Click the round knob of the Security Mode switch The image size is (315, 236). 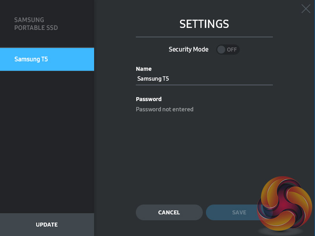[222, 50]
